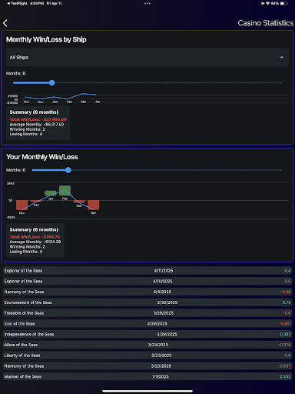Open the All Ships dropdown
This screenshot has height=394, width=295.
147,57
